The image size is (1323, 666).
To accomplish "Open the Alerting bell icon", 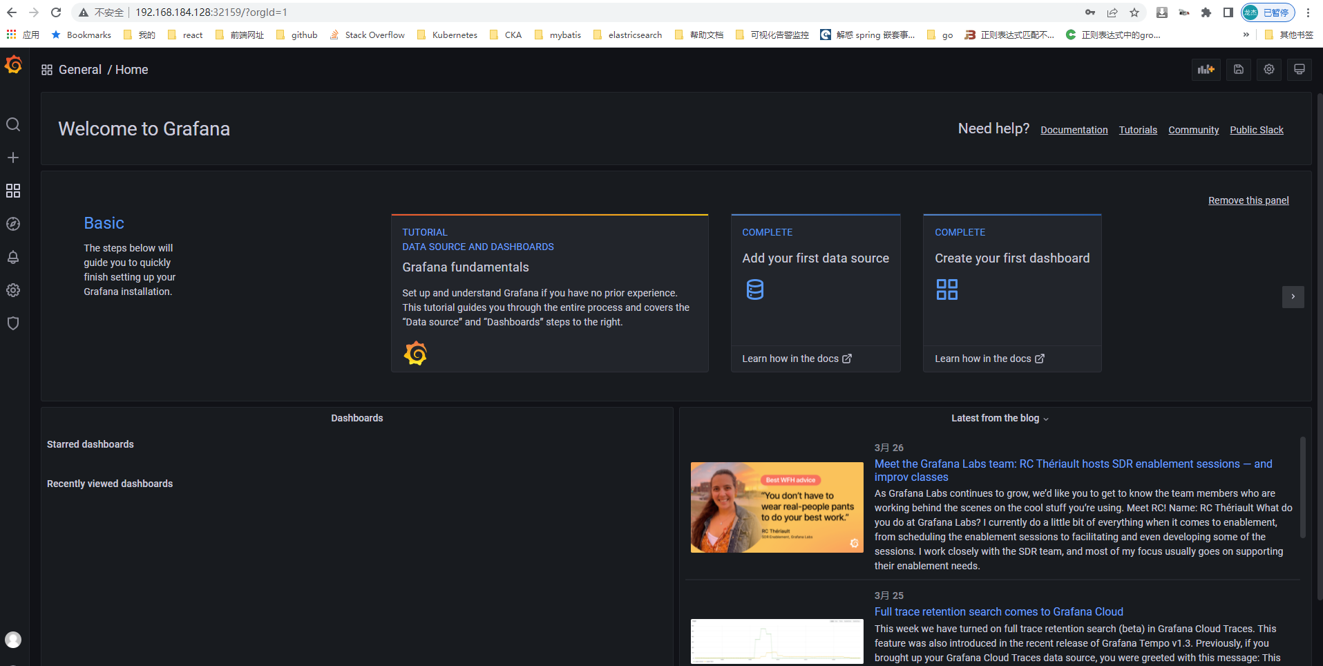I will [13, 257].
